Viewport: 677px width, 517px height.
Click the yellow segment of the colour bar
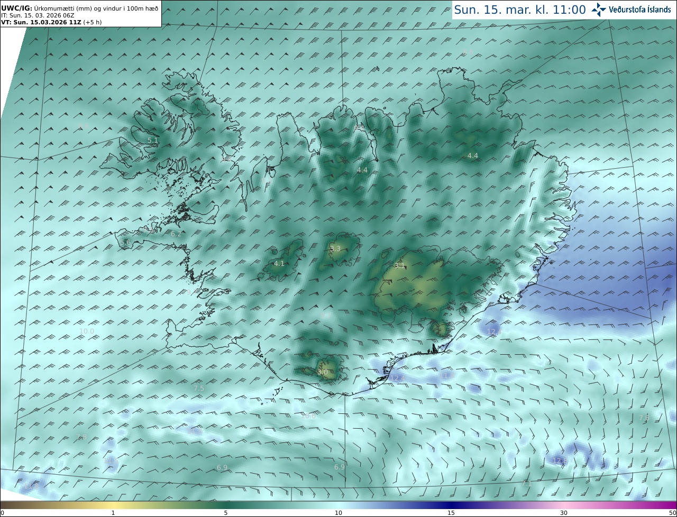(x=114, y=505)
